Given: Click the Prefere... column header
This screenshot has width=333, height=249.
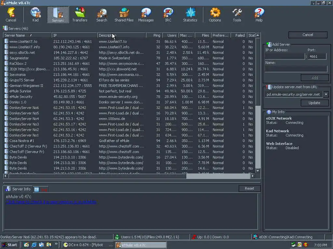Looking at the screenshot, I should coord(221,35).
